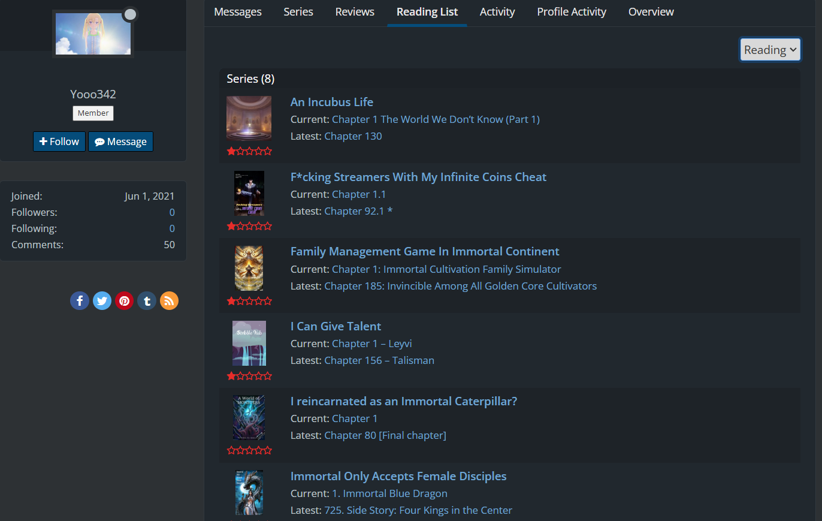Click the Twitter share icon
Screen dimensions: 822x521
102,300
